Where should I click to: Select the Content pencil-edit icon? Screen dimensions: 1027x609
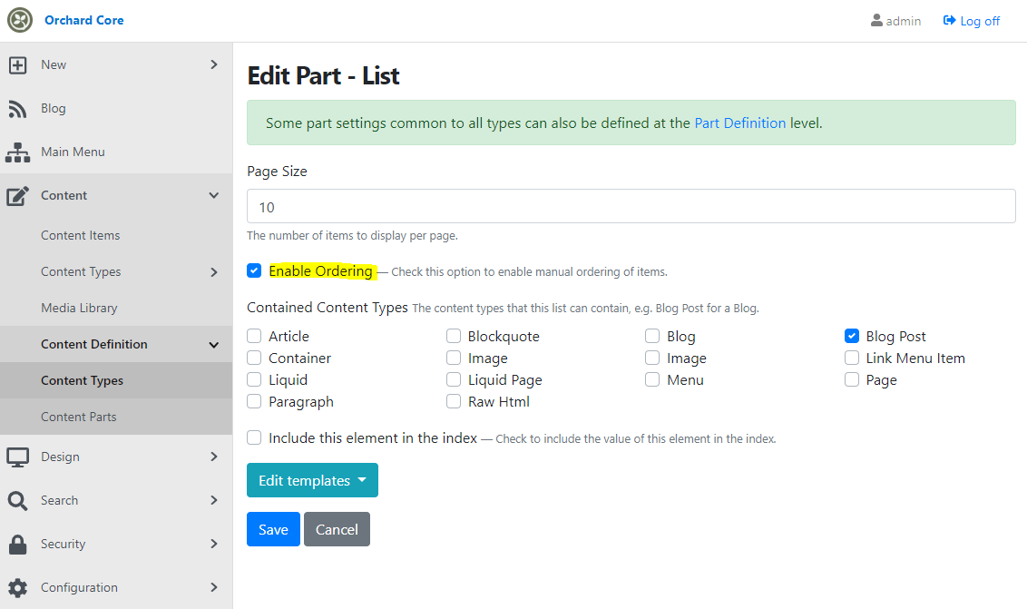[17, 195]
